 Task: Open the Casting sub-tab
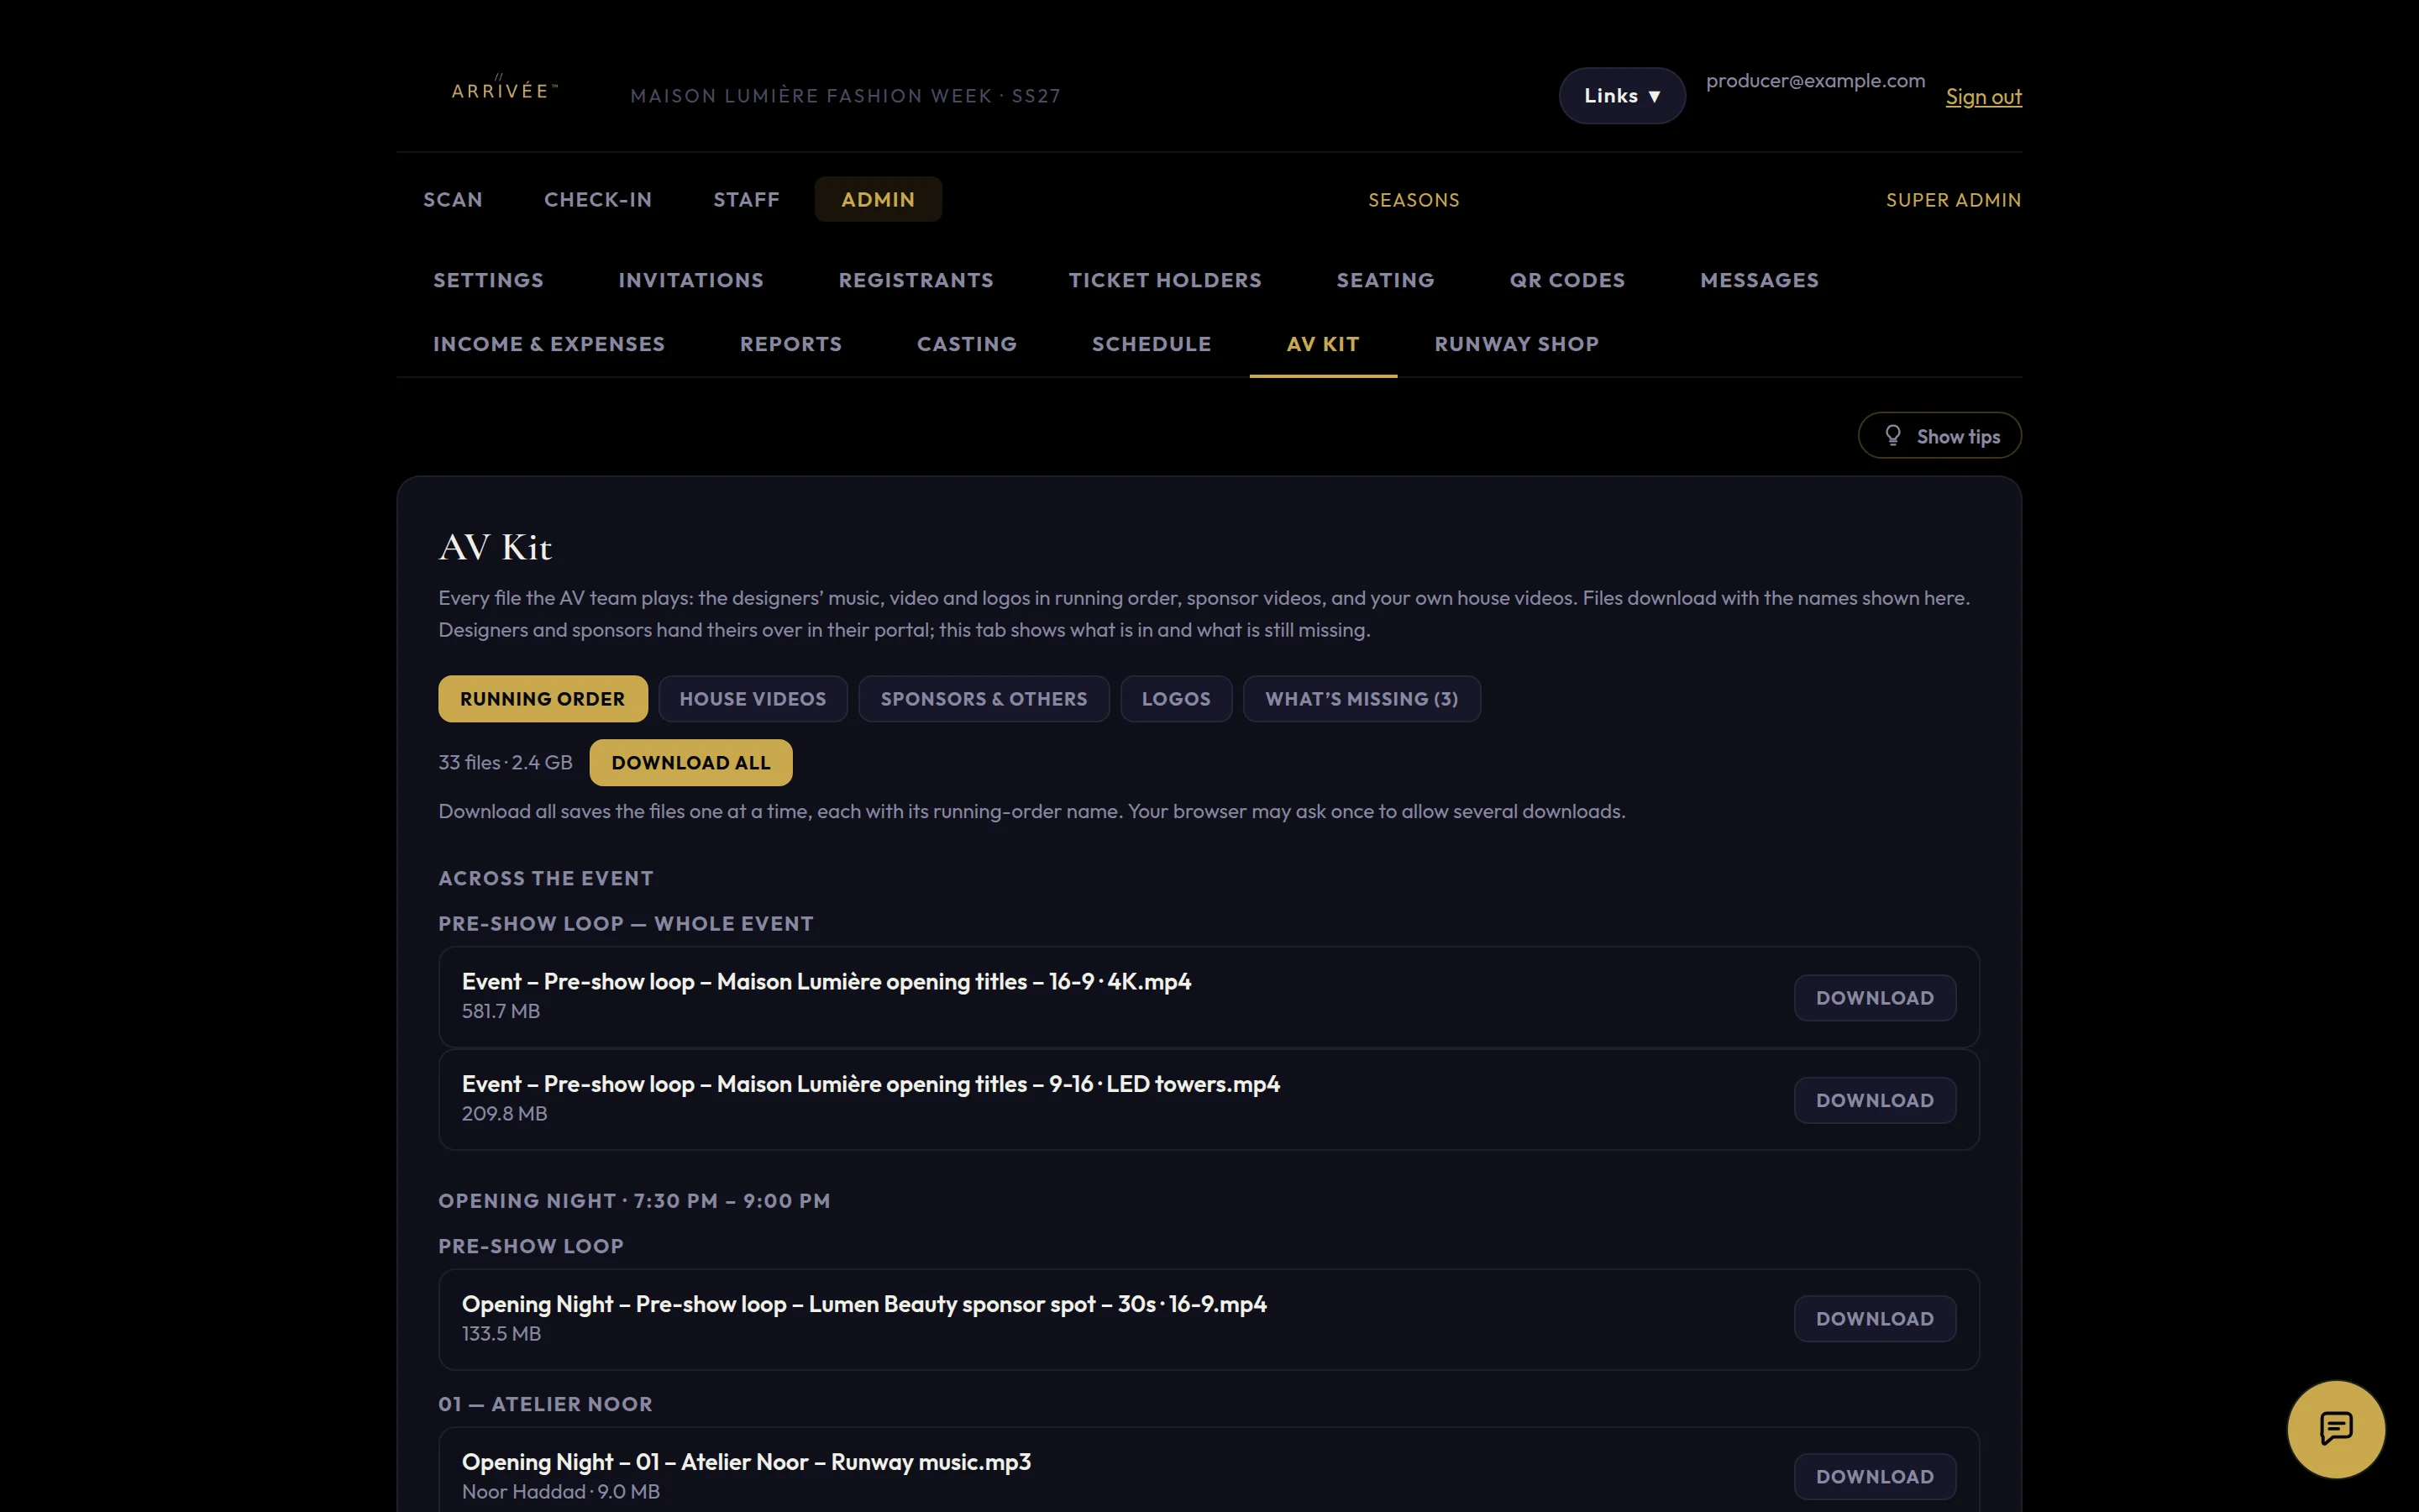[967, 344]
